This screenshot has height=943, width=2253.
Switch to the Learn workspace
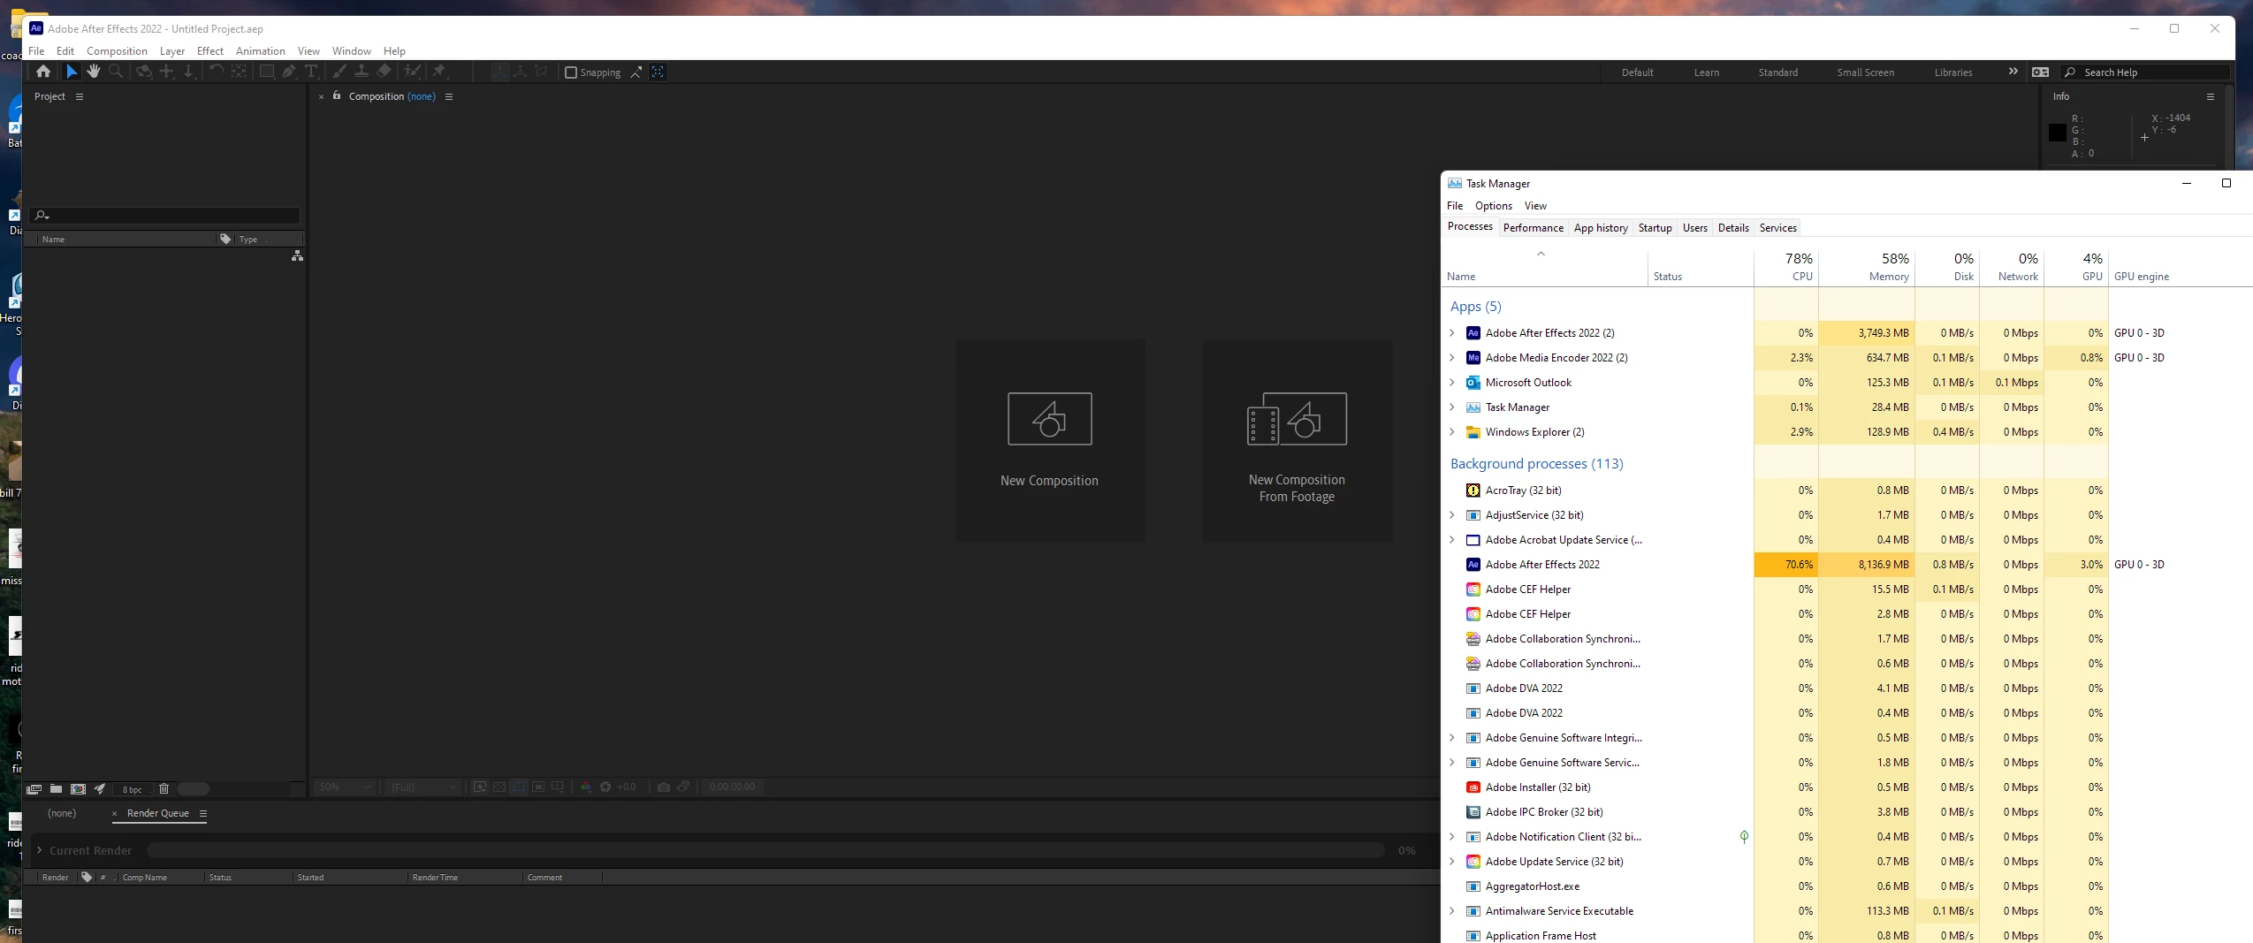[x=1706, y=72]
